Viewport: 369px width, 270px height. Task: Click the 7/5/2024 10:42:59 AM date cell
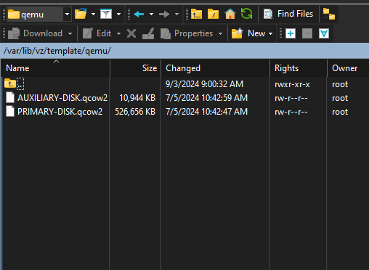(x=206, y=98)
